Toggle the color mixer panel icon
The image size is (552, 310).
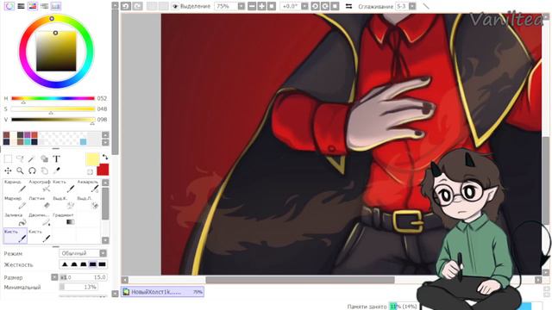click(44, 6)
